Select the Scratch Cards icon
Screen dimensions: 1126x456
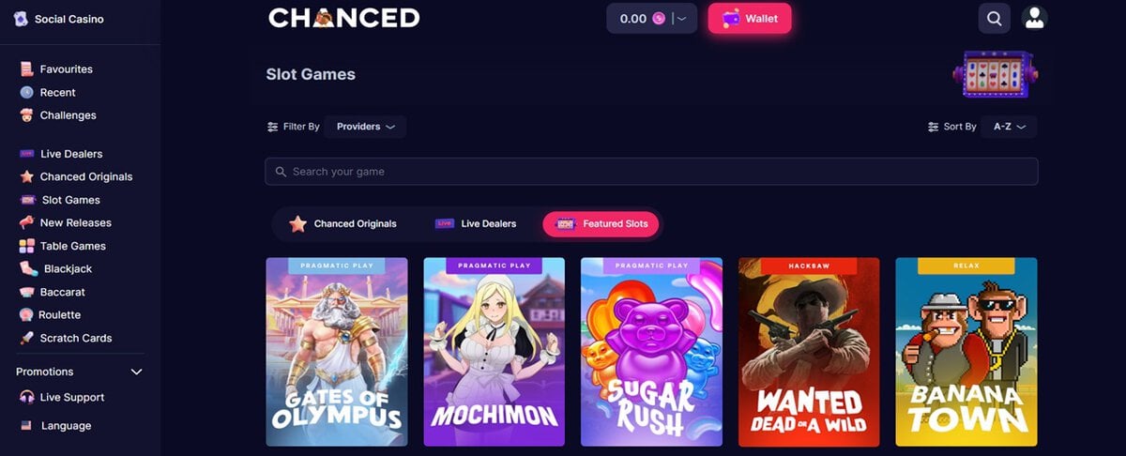point(26,338)
